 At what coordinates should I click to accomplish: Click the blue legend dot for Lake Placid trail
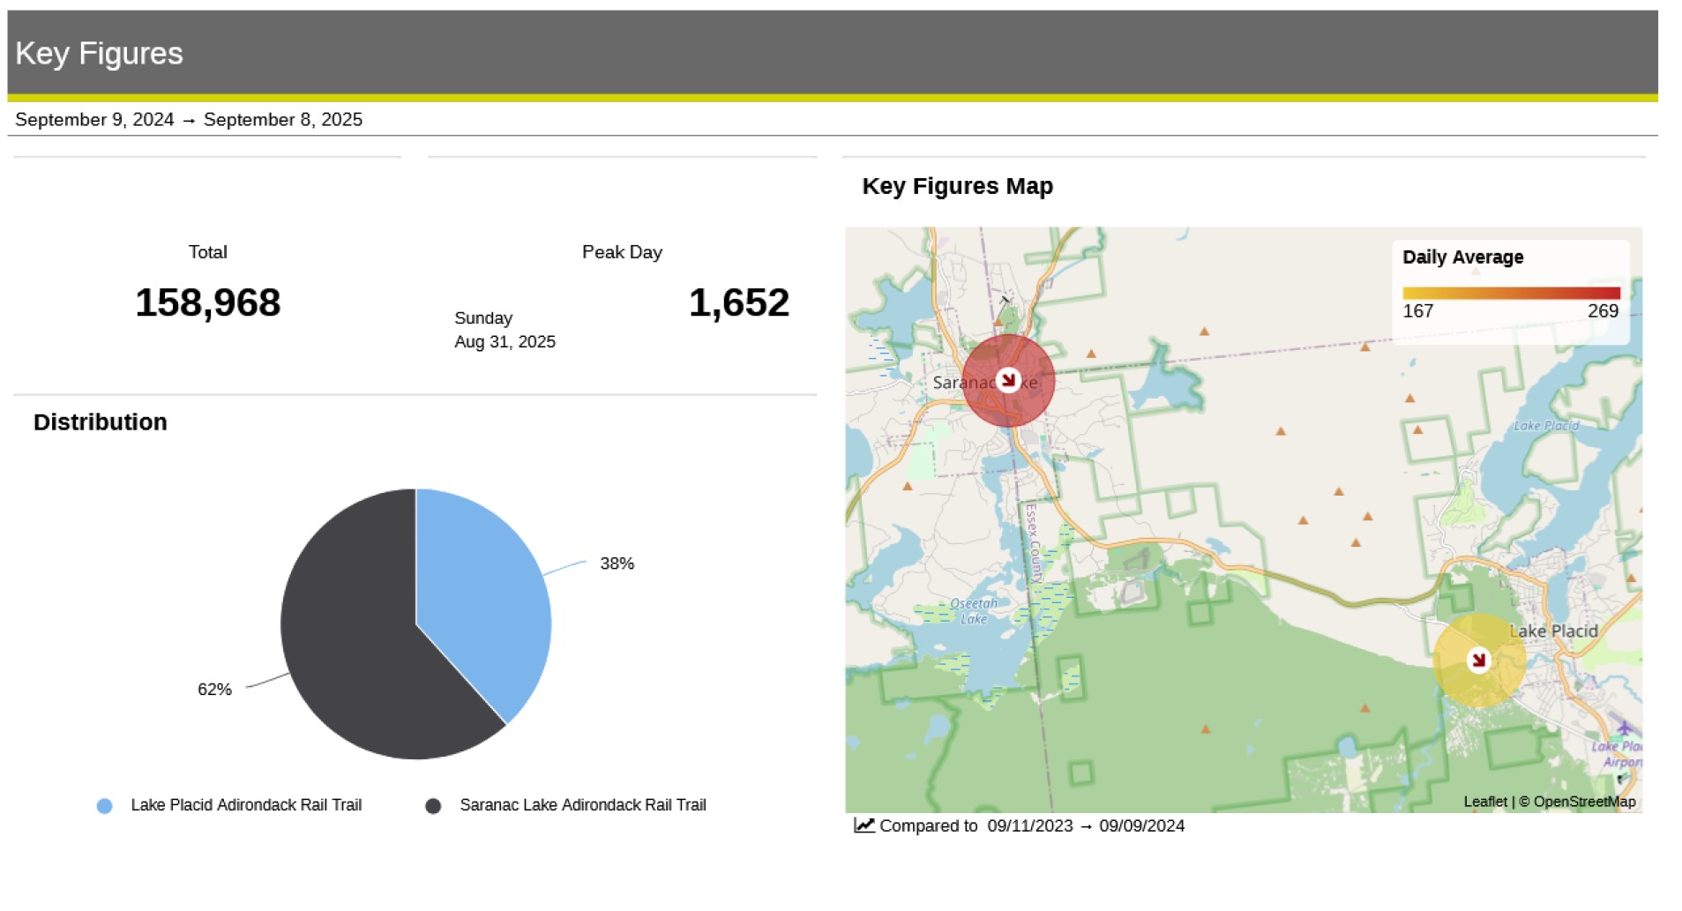[x=104, y=806]
